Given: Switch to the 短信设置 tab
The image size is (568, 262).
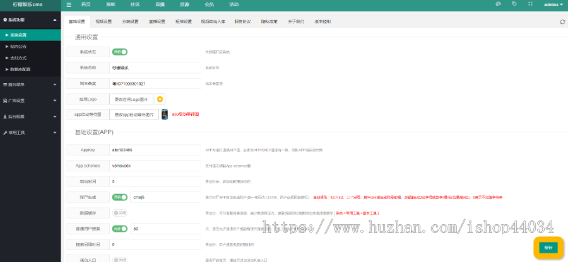Looking at the screenshot, I should point(184,21).
